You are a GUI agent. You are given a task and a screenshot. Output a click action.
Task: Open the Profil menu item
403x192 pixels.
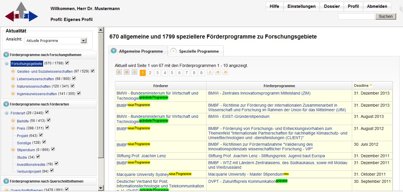tap(353, 6)
